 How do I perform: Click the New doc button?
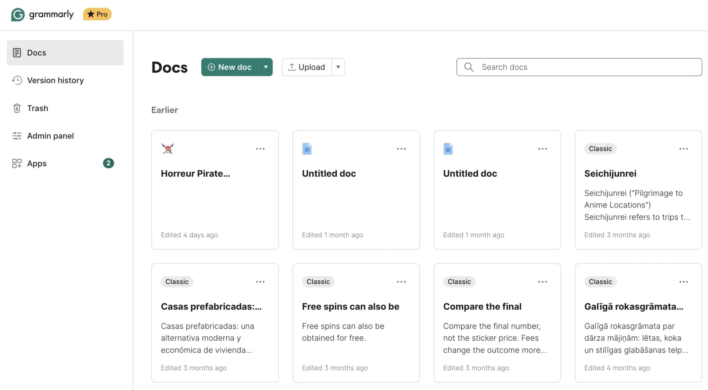(x=229, y=67)
